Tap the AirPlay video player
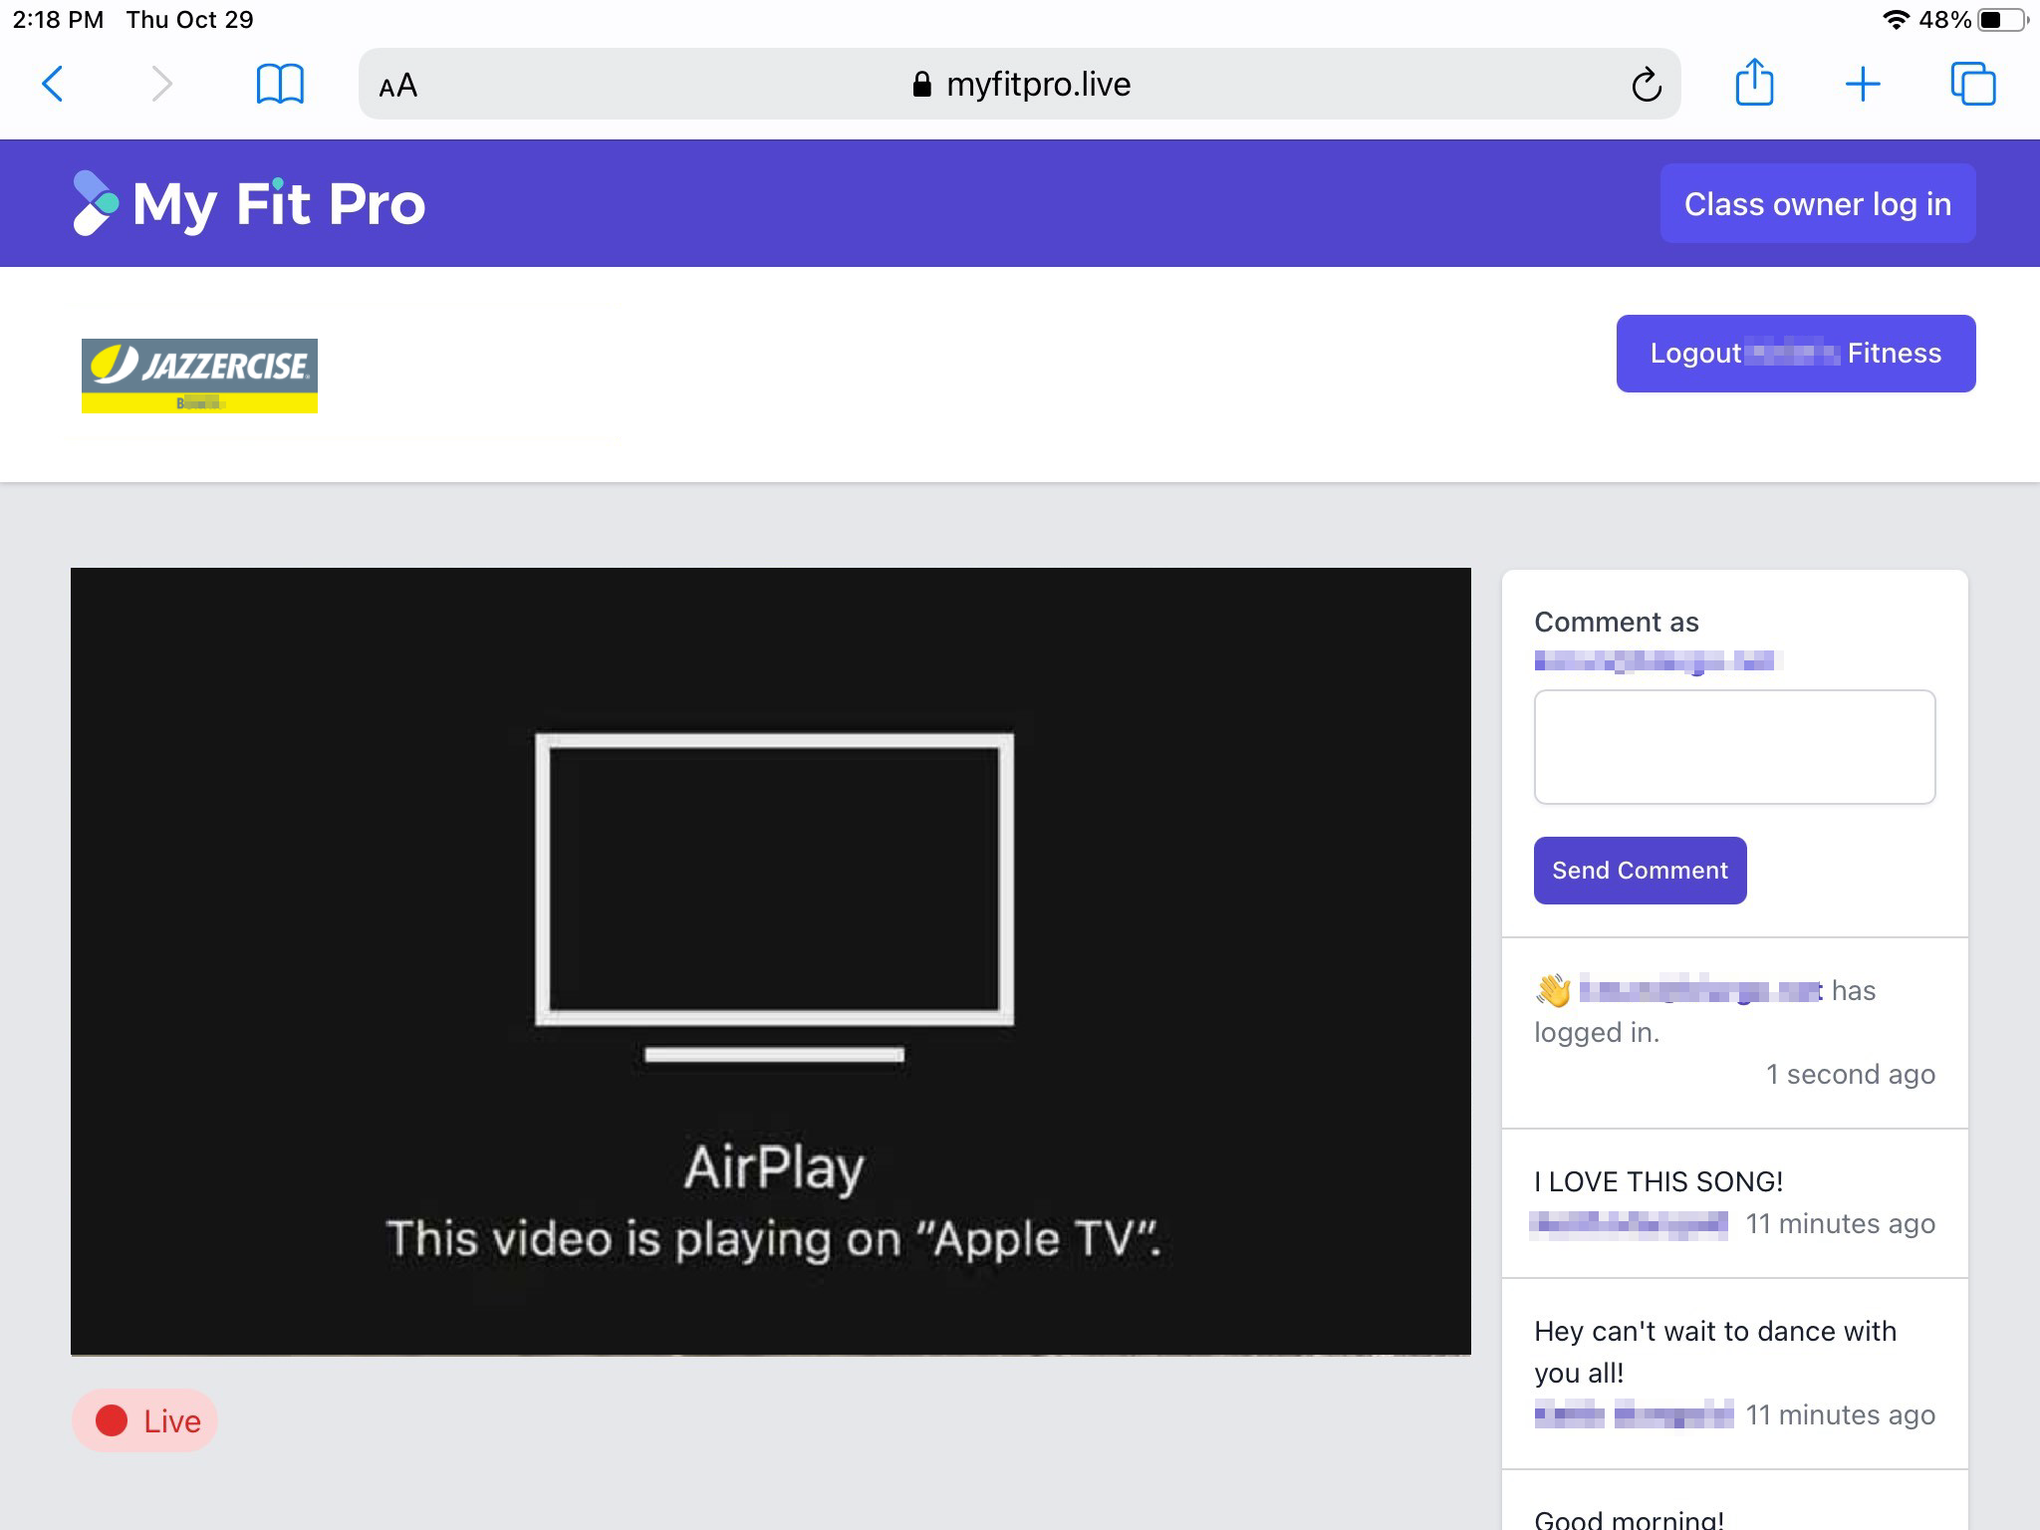Screen dimensions: 2040x1530 (x=771, y=961)
